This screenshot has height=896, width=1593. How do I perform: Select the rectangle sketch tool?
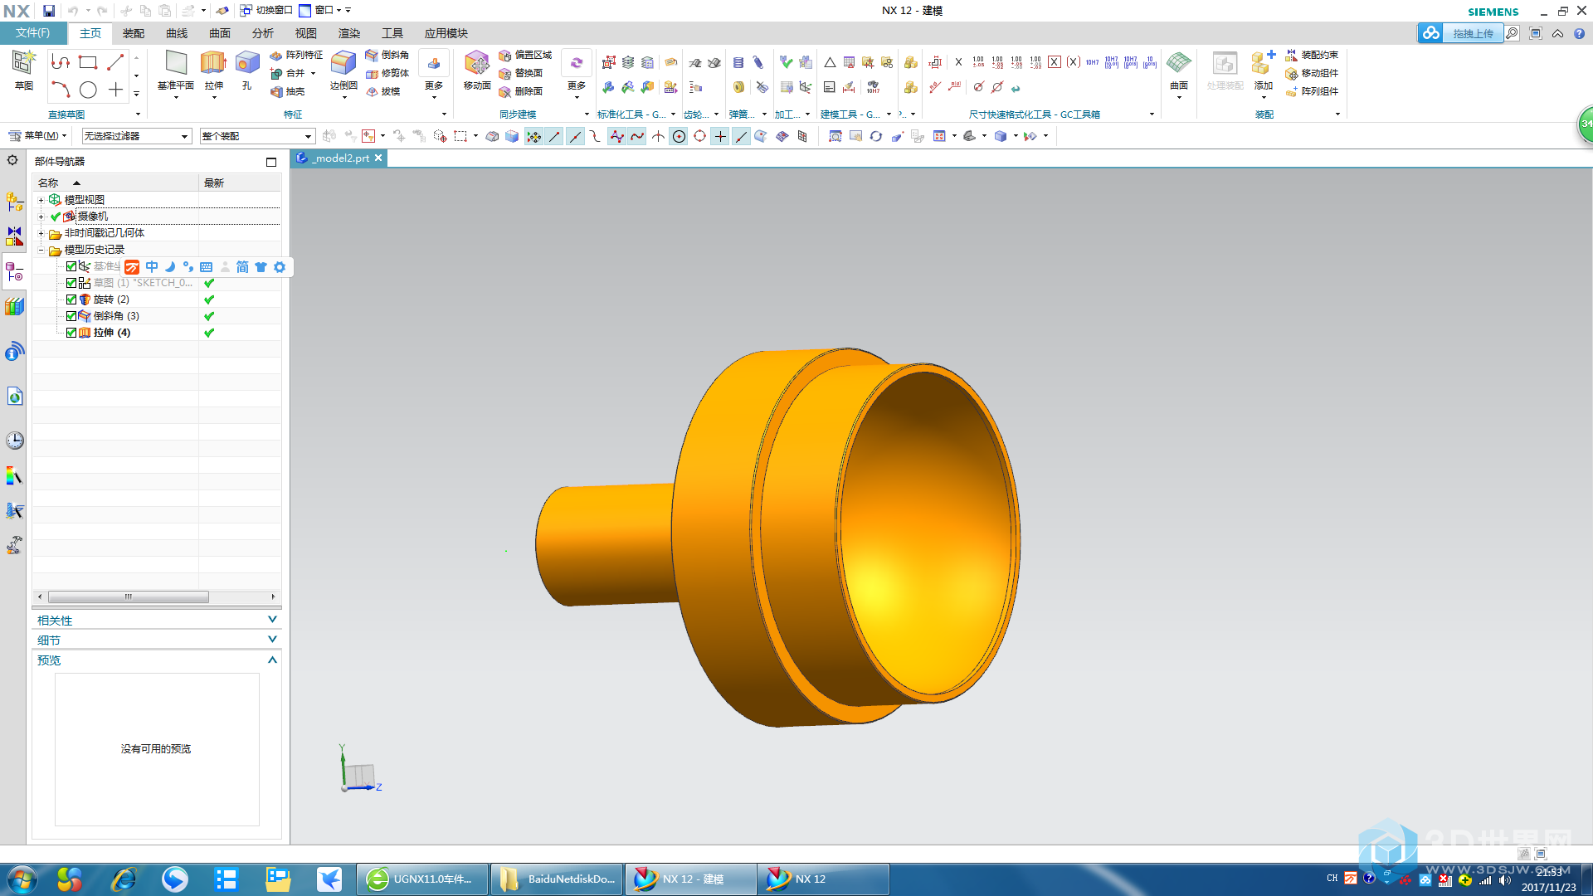pyautogui.click(x=88, y=62)
